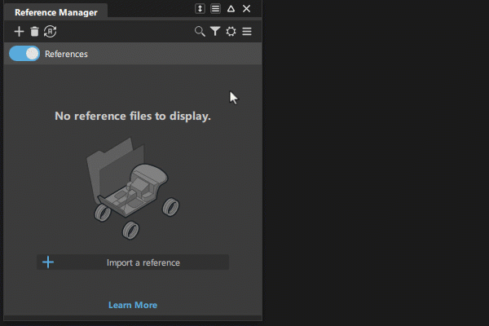Close the Reference Manager panel
The width and height of the screenshot is (489, 326).
(246, 8)
